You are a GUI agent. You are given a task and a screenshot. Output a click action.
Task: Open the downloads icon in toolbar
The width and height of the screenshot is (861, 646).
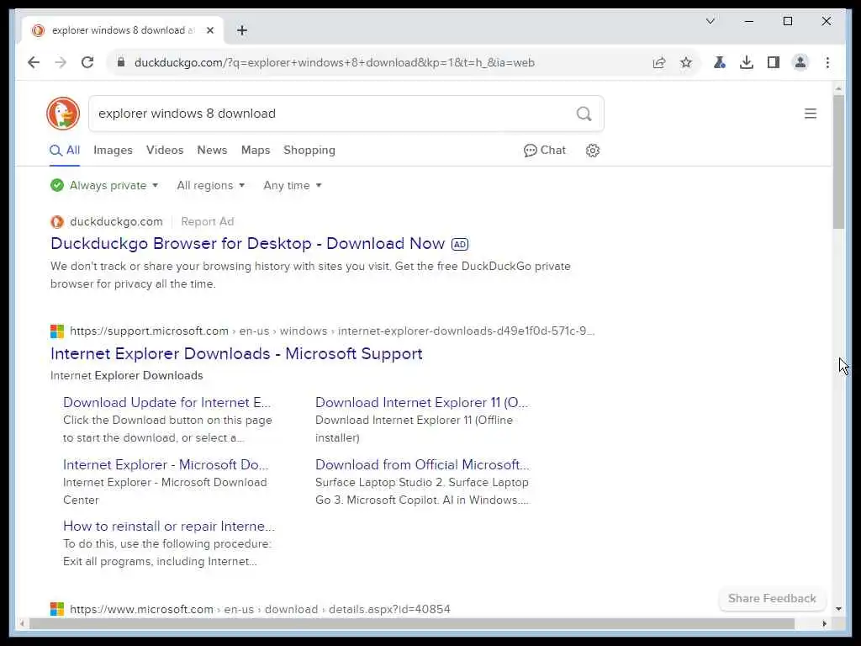[x=747, y=62]
